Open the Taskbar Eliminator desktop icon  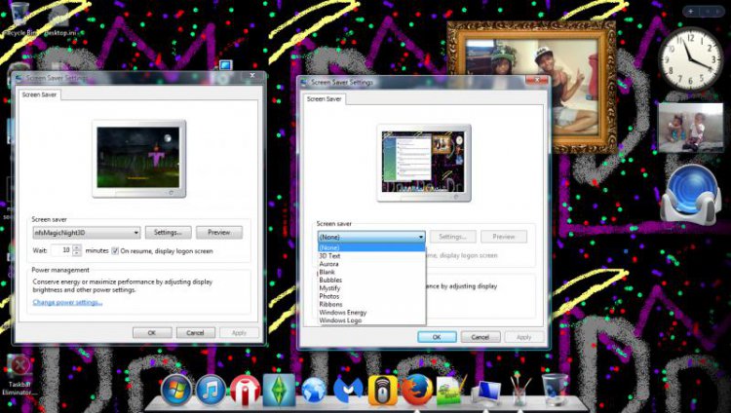[x=19, y=375]
